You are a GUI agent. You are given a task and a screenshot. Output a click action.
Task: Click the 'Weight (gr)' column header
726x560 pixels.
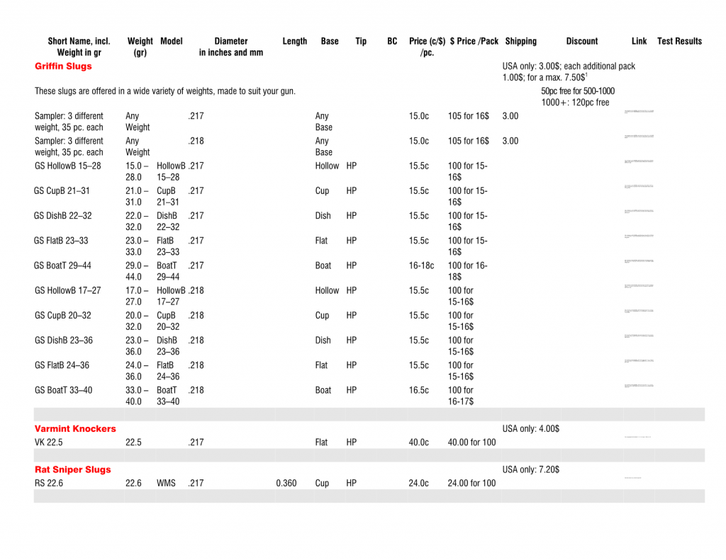click(140, 47)
